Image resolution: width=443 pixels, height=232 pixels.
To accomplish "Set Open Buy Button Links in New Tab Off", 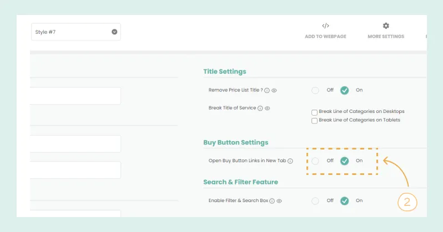I will pos(315,161).
